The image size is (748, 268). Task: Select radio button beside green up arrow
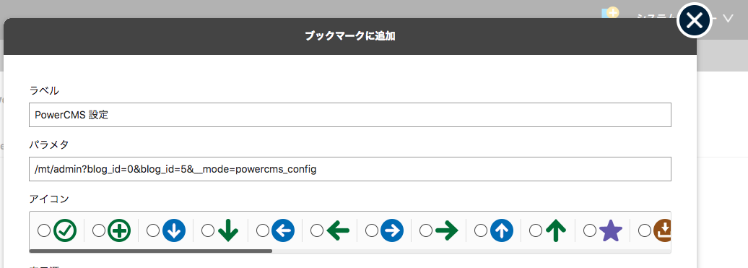pos(536,231)
